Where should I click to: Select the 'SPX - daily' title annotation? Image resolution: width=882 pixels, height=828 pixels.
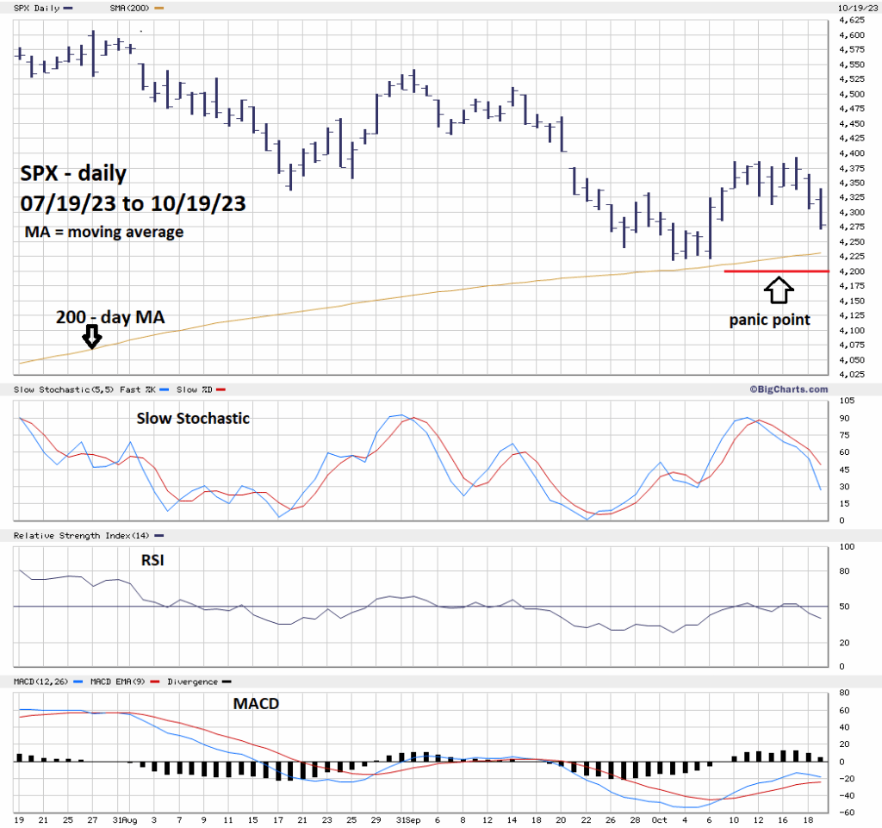click(x=73, y=174)
